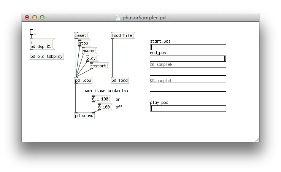This screenshot has width=281, height=172.
Task: Click the sampleL waveform array
Action: [188, 91]
